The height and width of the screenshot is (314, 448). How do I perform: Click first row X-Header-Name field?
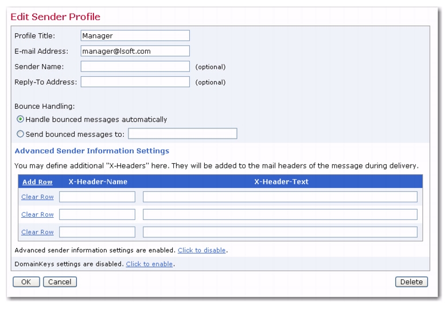click(x=97, y=197)
